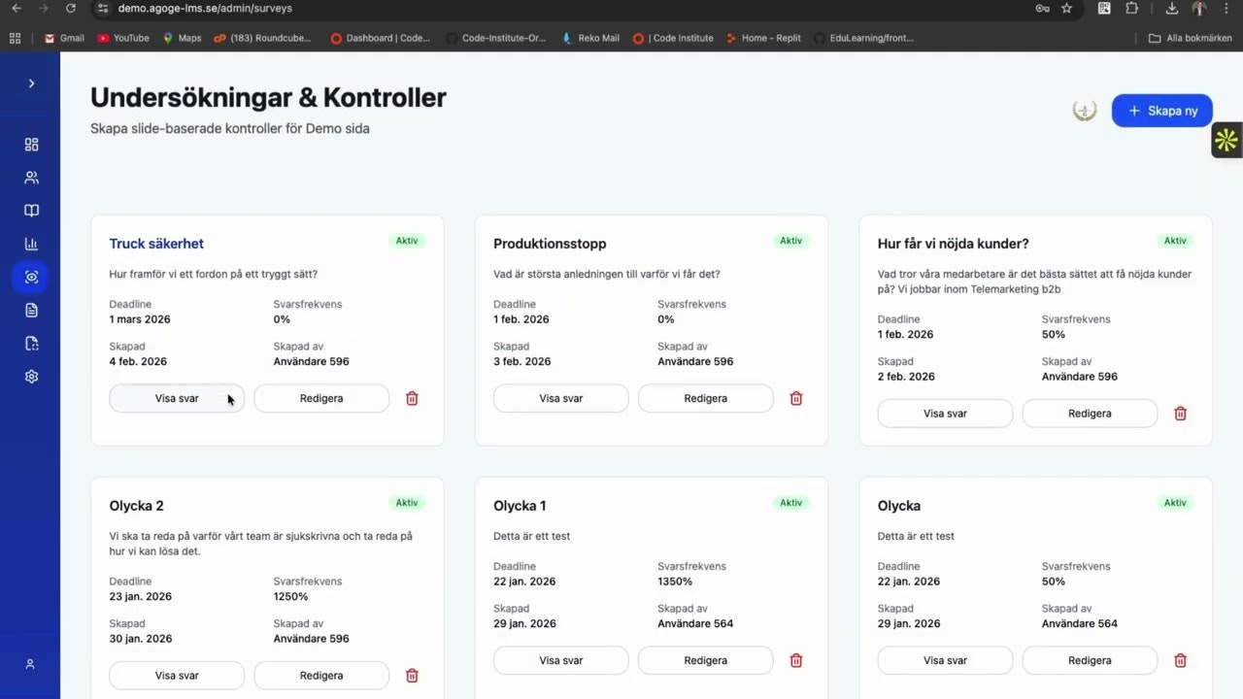Click the 1 mars 2026 deadline value

140,319
